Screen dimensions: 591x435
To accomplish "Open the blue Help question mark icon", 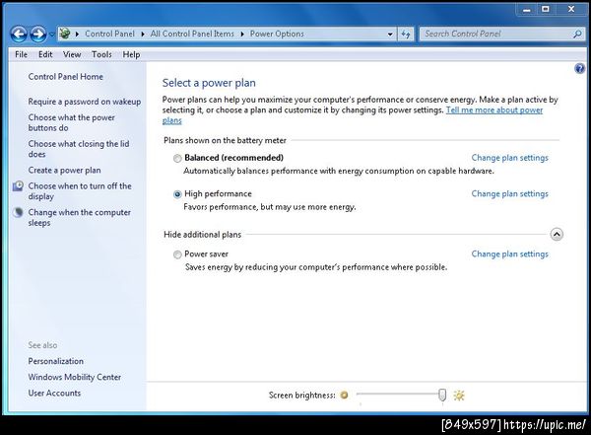I will point(579,68).
